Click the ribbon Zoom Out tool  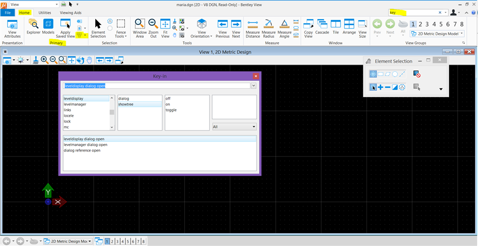coord(153,28)
